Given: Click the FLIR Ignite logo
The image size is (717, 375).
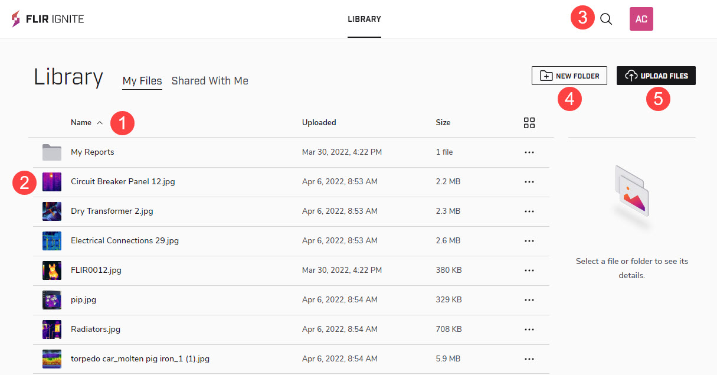Looking at the screenshot, I should click(x=48, y=19).
